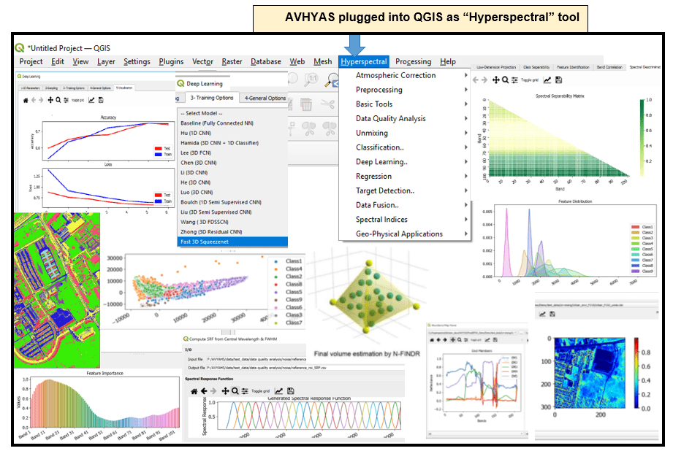Image resolution: width=673 pixels, height=451 pixels.
Task: Click edit curves icon in Spectral Separability toolbar
Action: [x=547, y=80]
